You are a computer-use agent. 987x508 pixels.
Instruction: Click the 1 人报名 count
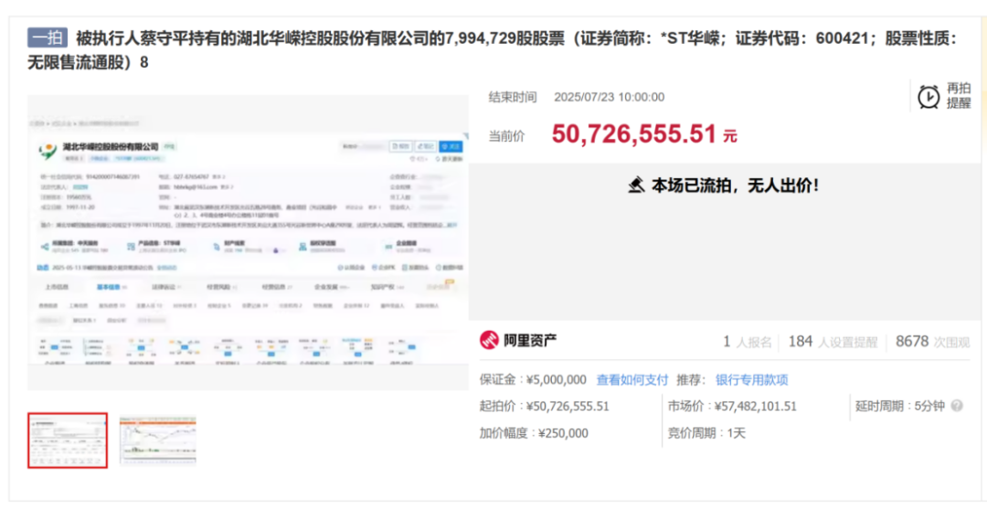coord(748,342)
